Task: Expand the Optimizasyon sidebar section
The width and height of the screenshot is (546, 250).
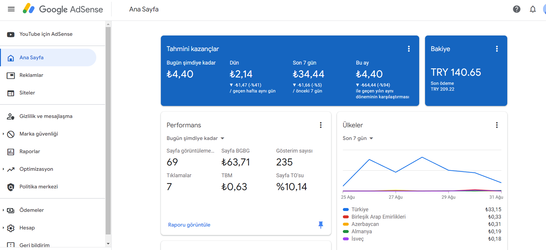Action: (4, 169)
